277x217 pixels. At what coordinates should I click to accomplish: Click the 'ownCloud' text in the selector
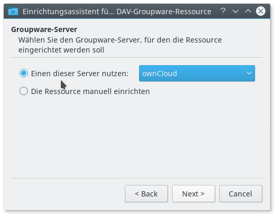tap(159, 74)
